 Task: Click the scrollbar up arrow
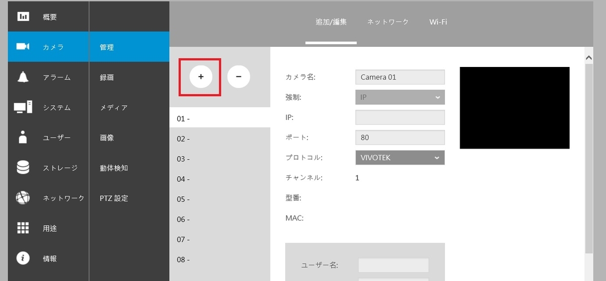coord(588,58)
